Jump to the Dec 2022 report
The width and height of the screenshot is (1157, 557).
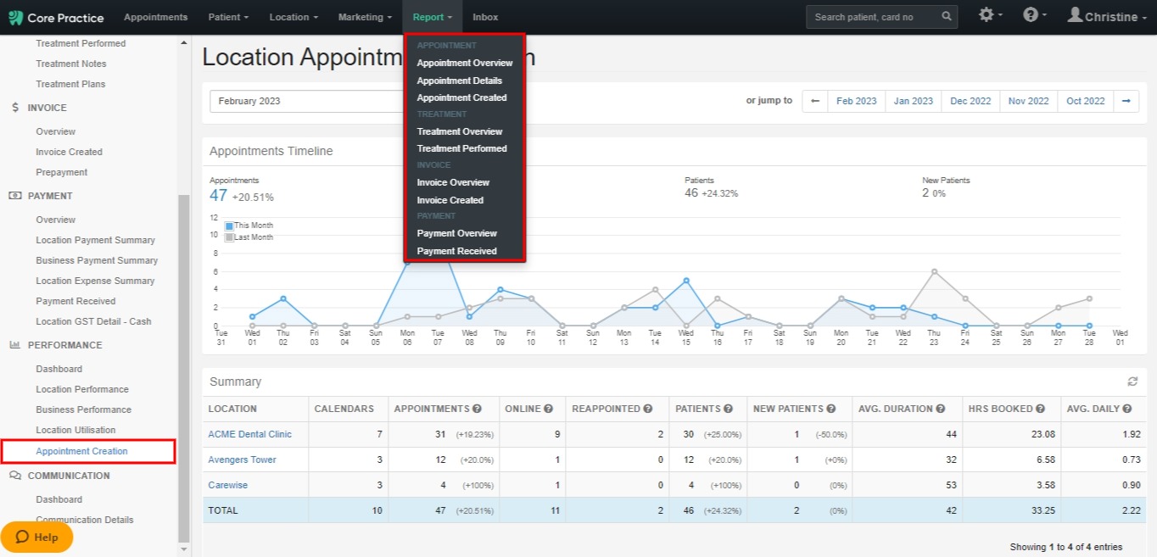[x=970, y=100]
